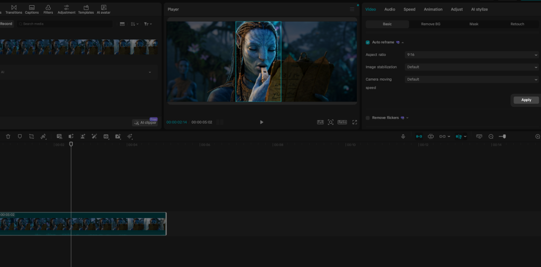Screen dimensions: 541x267
Task: Switch to the Audio tab
Action: point(390,9)
